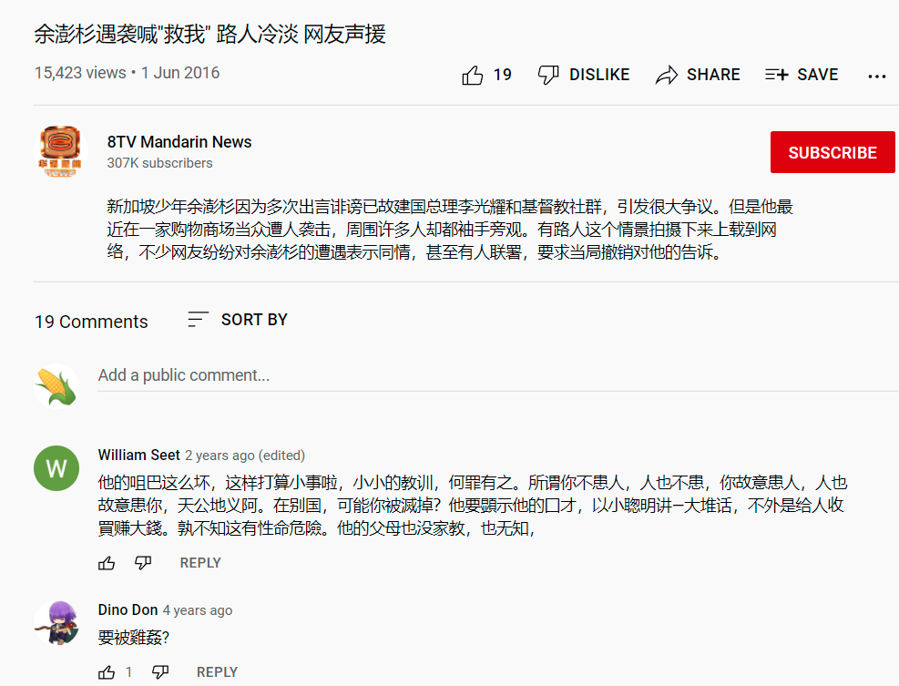Open 8TV Mandarin News channel avatar
The image size is (899, 686).
tap(60, 151)
